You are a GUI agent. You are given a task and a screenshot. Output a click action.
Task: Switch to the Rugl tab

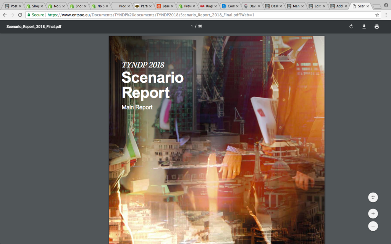(208, 6)
